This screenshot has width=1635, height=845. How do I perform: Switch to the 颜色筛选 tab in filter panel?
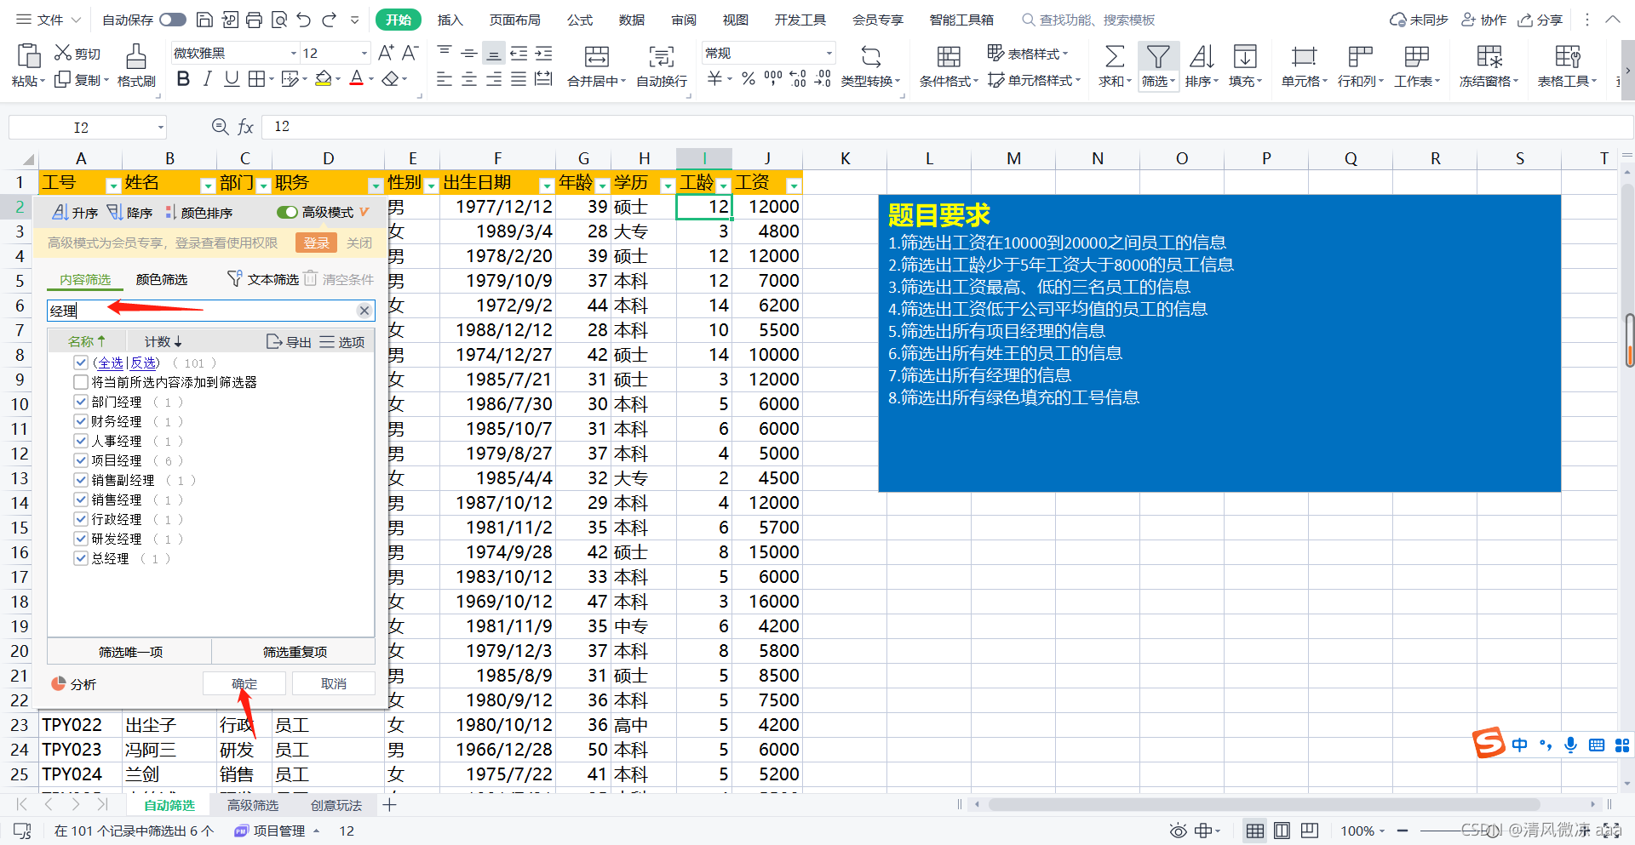(x=162, y=279)
